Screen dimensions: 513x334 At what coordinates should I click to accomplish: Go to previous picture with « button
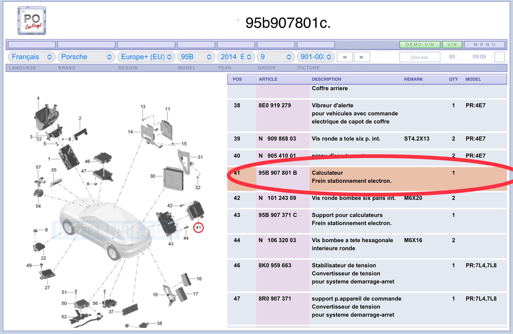coord(345,57)
